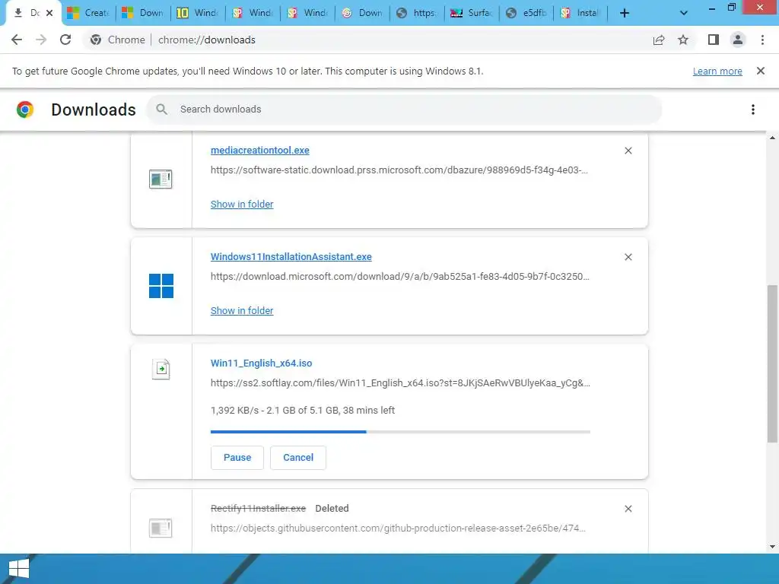Open Chrome's three-dot menu in toolbar

pyautogui.click(x=762, y=40)
